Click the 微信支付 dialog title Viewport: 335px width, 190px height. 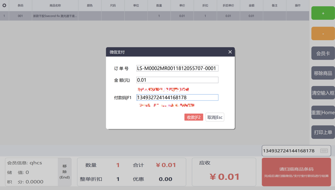(x=117, y=52)
